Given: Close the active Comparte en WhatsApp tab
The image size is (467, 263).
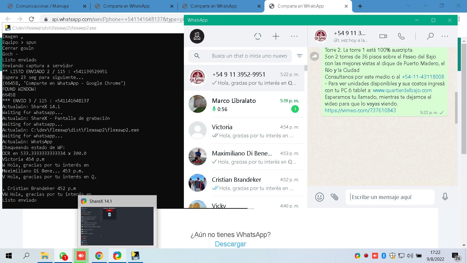Looking at the screenshot, I should (346, 6).
